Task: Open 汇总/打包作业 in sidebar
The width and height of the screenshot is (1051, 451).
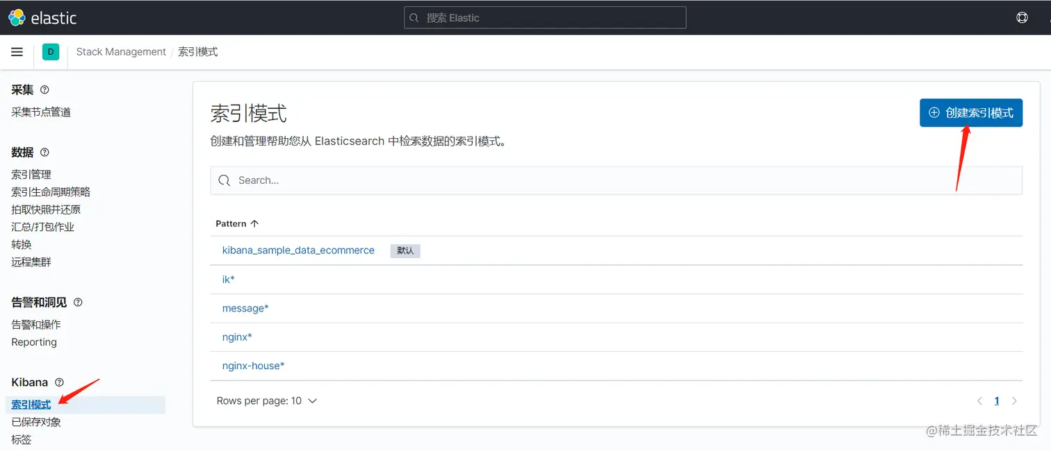Action: pos(42,227)
